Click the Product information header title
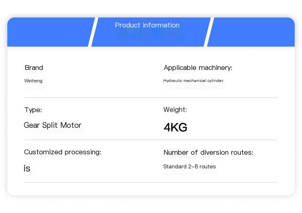 click(147, 25)
